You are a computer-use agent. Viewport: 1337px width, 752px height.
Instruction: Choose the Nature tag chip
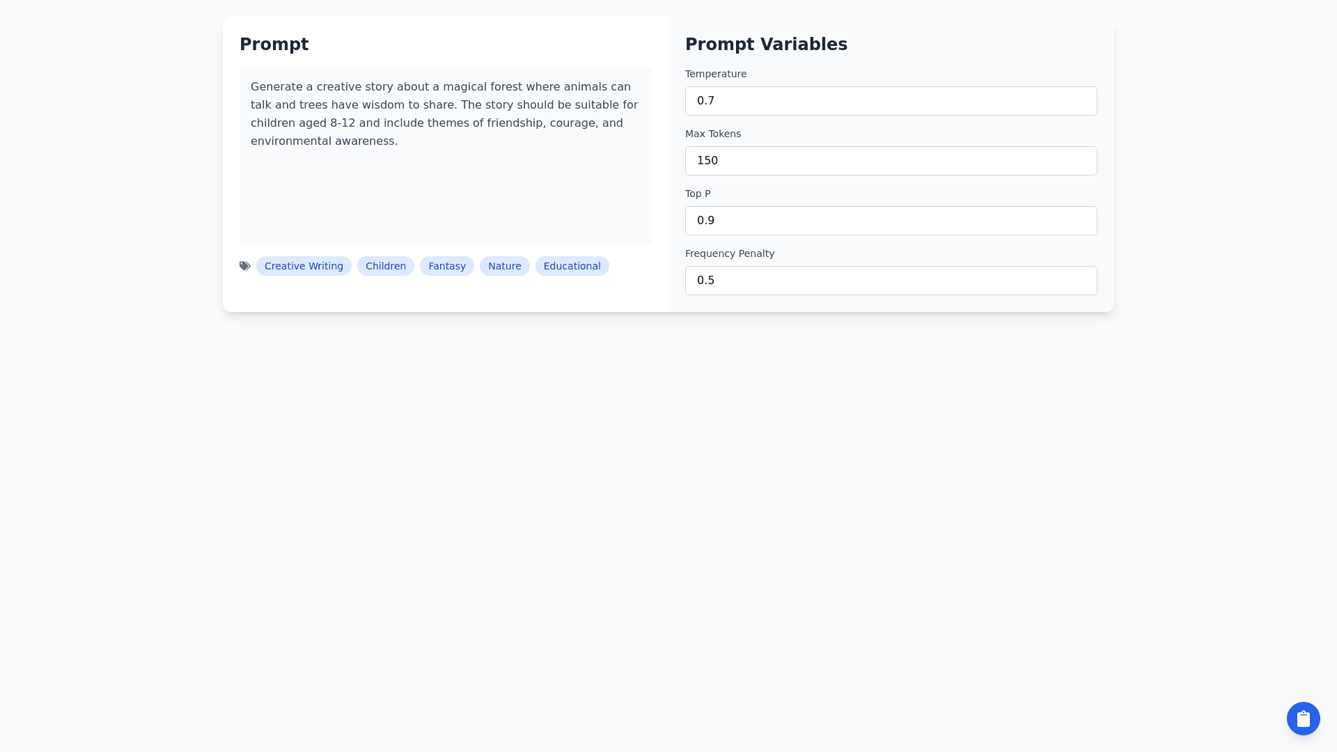tap(504, 266)
